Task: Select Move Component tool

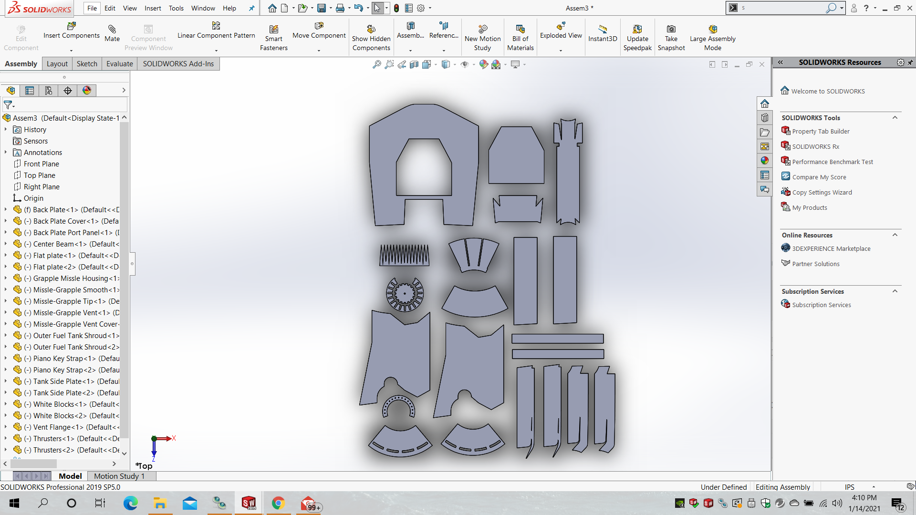Action: tap(319, 31)
